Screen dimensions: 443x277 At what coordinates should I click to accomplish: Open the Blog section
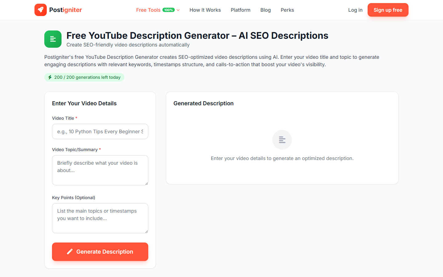pos(265,10)
